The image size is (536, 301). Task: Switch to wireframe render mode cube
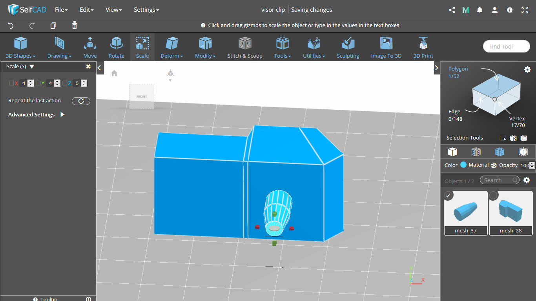coord(476,152)
